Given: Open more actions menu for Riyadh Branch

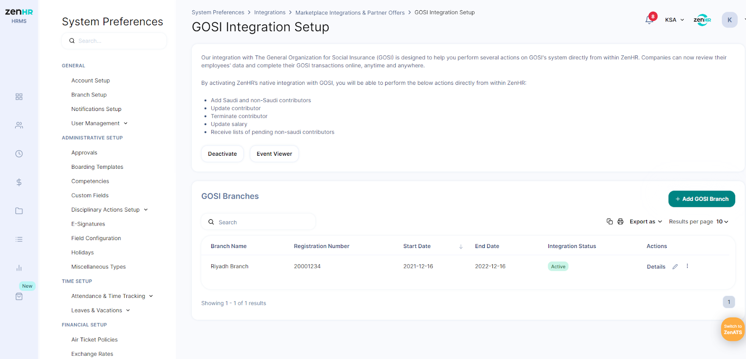Looking at the screenshot, I should pyautogui.click(x=687, y=266).
